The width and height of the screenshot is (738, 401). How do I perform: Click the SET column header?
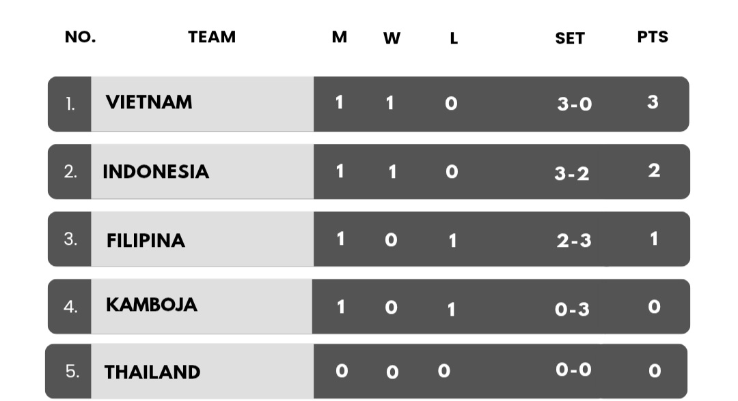click(570, 38)
